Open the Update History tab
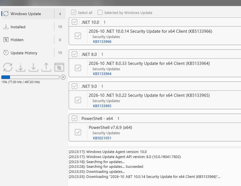The height and width of the screenshot is (186, 241). 33,53
